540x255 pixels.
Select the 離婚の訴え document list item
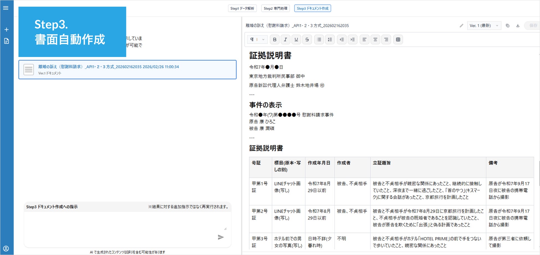point(127,70)
